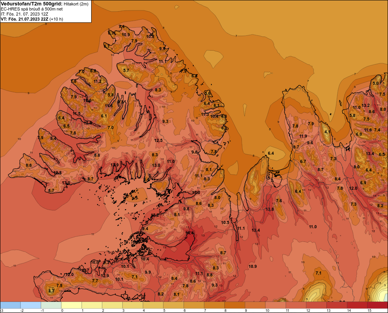Click the 5.6 temperature value

pyautogui.click(x=208, y=93)
